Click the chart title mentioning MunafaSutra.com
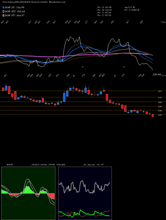Viewport: 166px width, 220px height. tap(34, 2)
